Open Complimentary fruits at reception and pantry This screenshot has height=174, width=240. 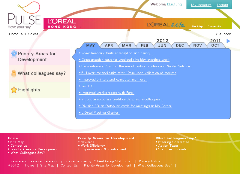point(115,53)
